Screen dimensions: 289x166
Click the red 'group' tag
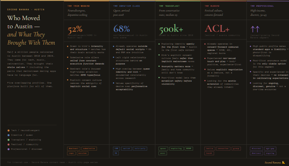[x=236, y=148]
